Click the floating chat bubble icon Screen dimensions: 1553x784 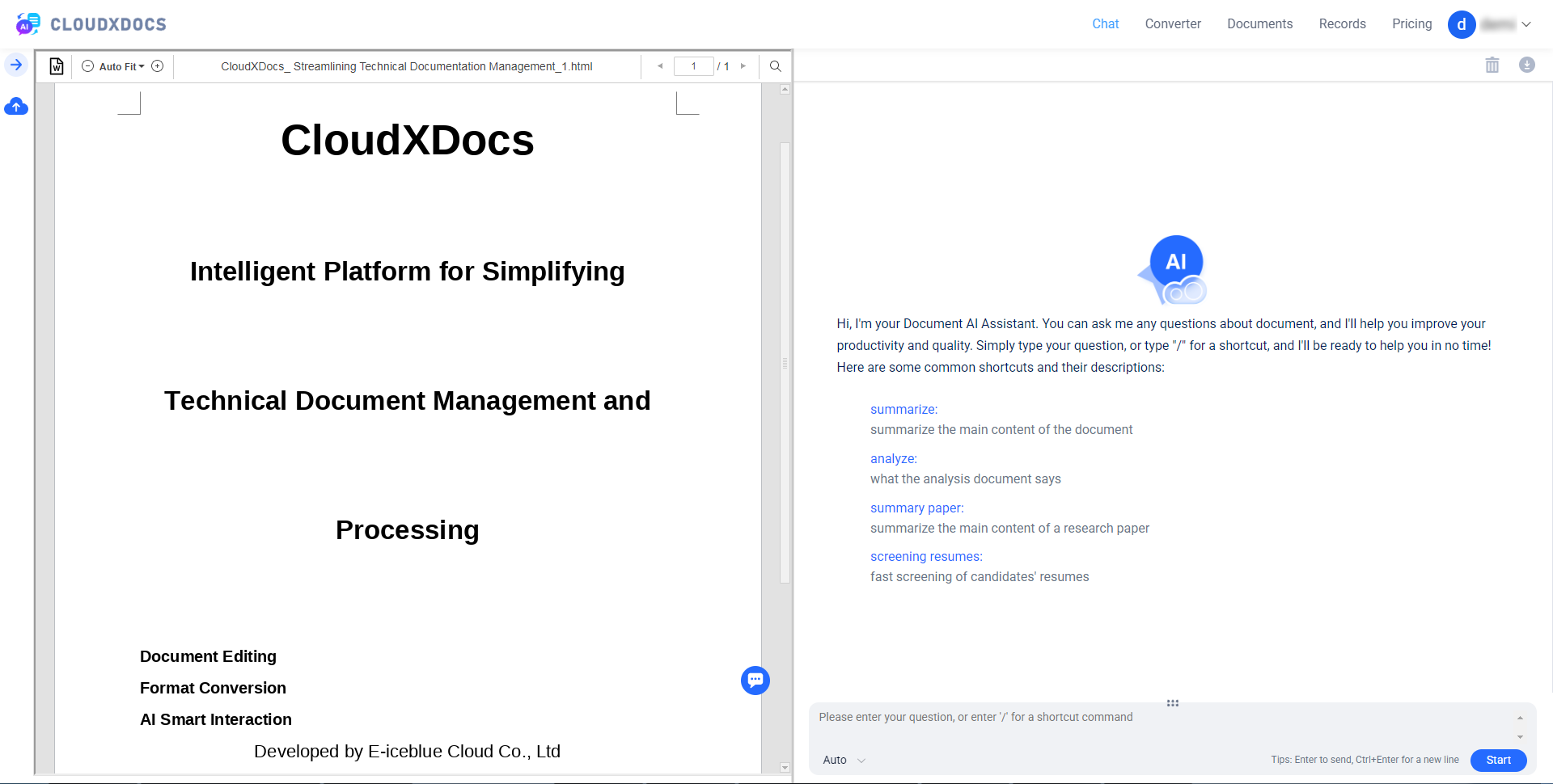[755, 681]
